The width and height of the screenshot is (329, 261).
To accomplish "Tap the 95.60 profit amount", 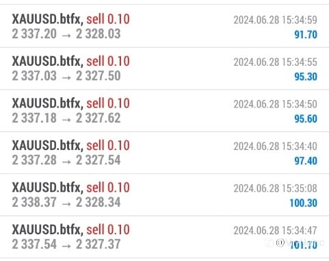I will tap(306, 119).
